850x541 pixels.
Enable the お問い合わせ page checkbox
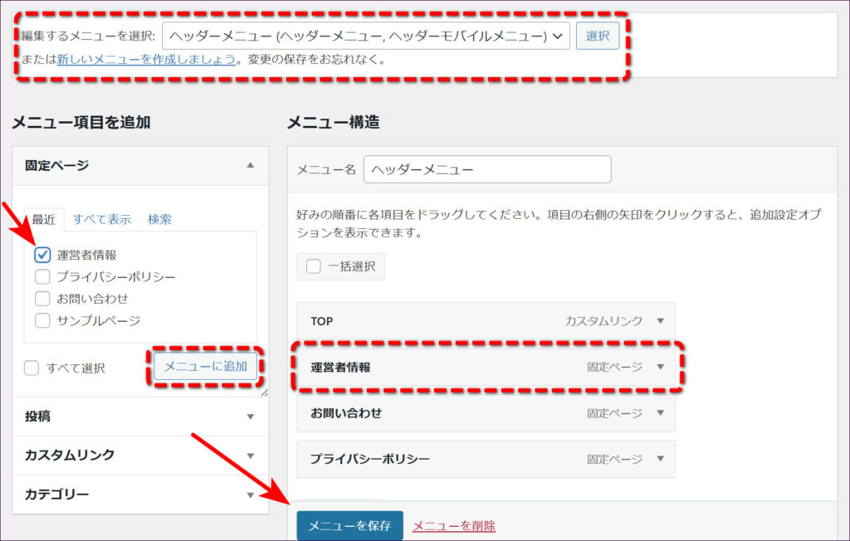(x=43, y=298)
